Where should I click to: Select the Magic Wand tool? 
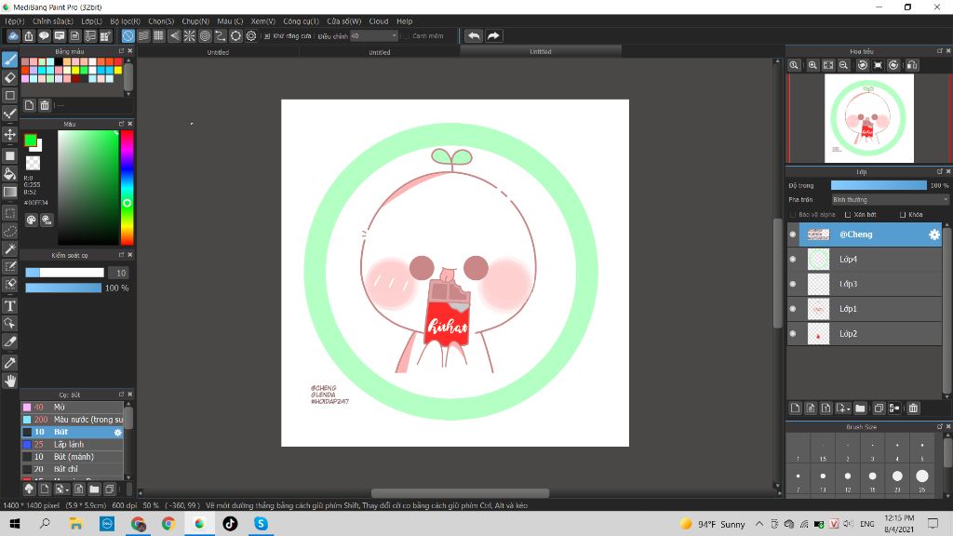click(x=9, y=248)
